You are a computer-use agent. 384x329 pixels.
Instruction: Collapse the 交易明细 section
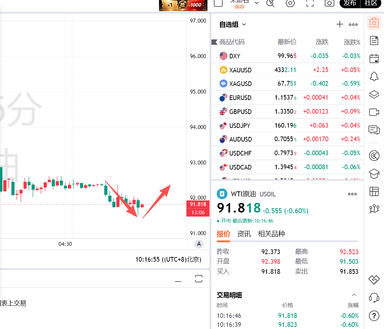[x=354, y=295]
